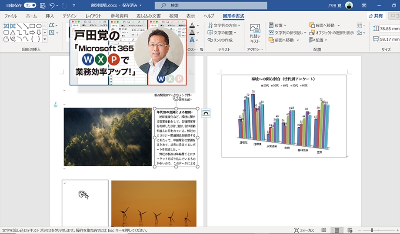Click リンクの作成 create link button
Viewport: 400px width, 234px height.
pos(220,40)
